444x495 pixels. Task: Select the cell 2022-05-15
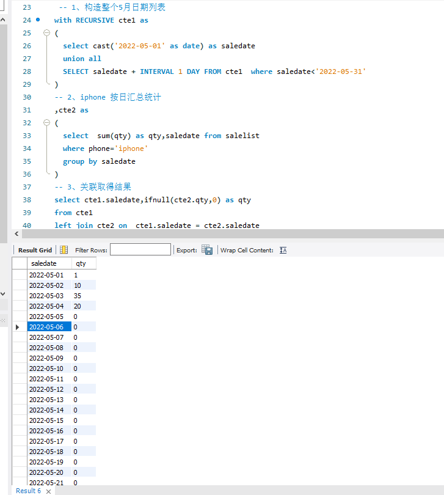[49, 420]
